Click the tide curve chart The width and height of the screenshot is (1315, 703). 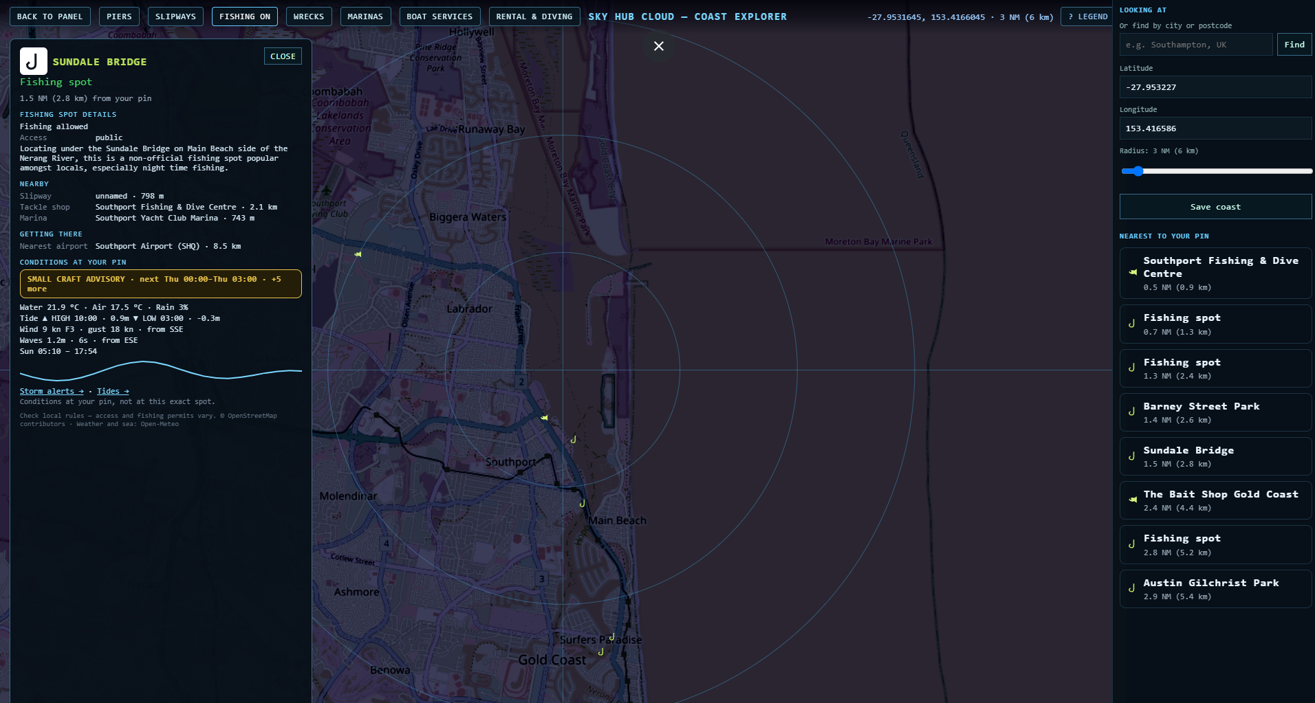[161, 370]
